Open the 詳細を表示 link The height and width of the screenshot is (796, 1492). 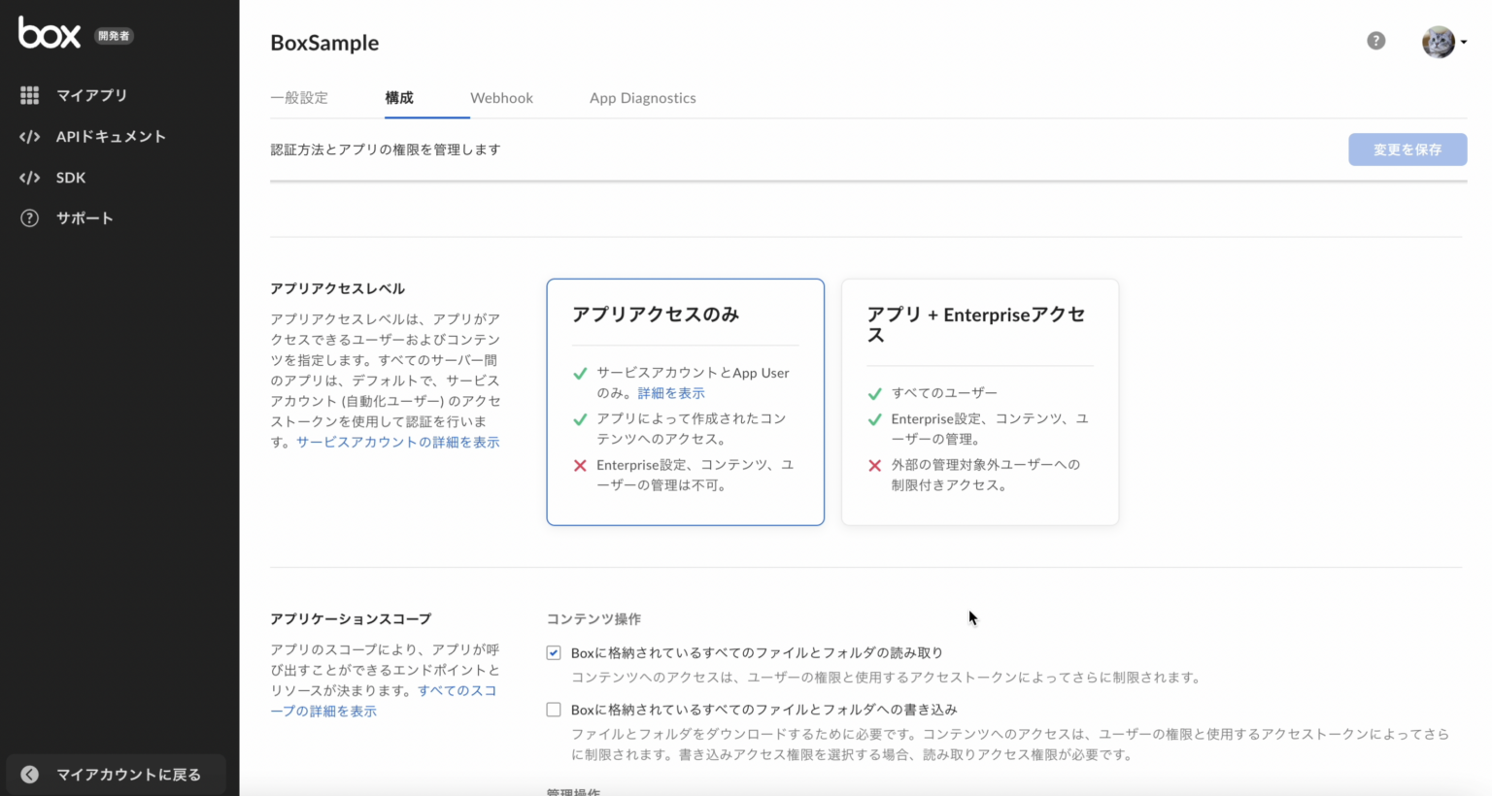click(670, 392)
